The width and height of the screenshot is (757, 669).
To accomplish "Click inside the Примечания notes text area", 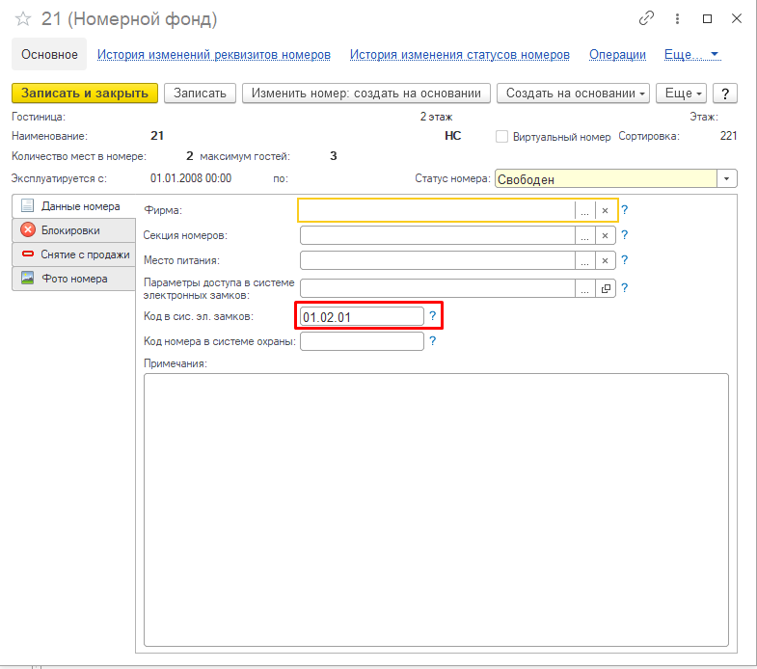I will [436, 510].
